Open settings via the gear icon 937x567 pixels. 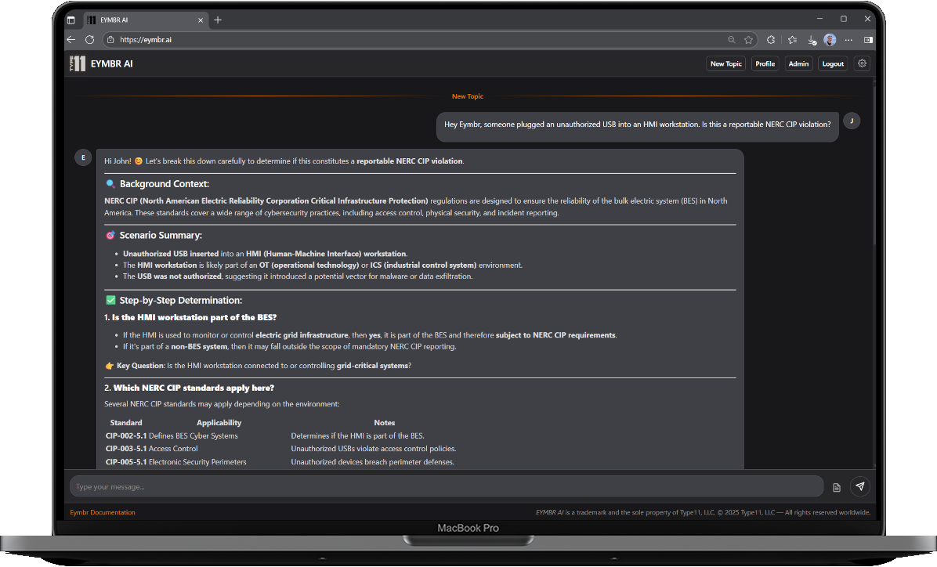coord(862,63)
